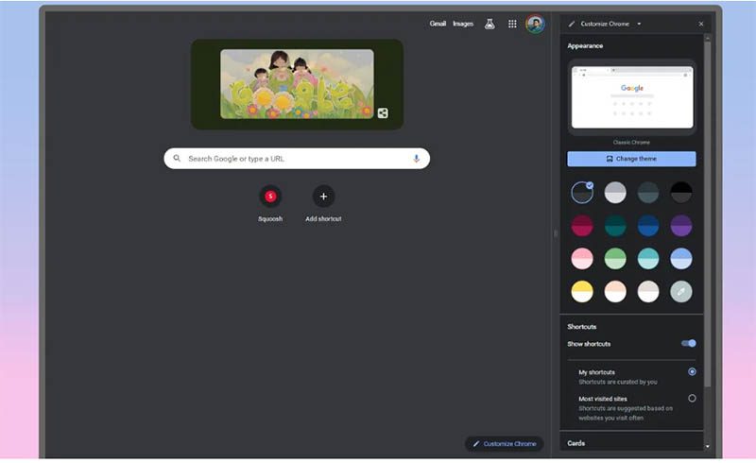Open the Google apps grid
The height and width of the screenshot is (463, 756).
pyautogui.click(x=512, y=24)
